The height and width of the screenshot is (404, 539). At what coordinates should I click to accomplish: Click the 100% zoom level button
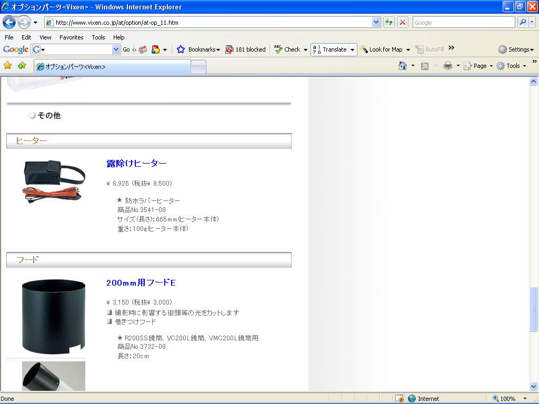tap(504, 399)
